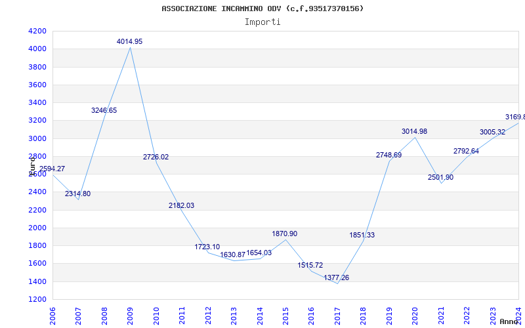Select data label 3014.98

[415, 132]
